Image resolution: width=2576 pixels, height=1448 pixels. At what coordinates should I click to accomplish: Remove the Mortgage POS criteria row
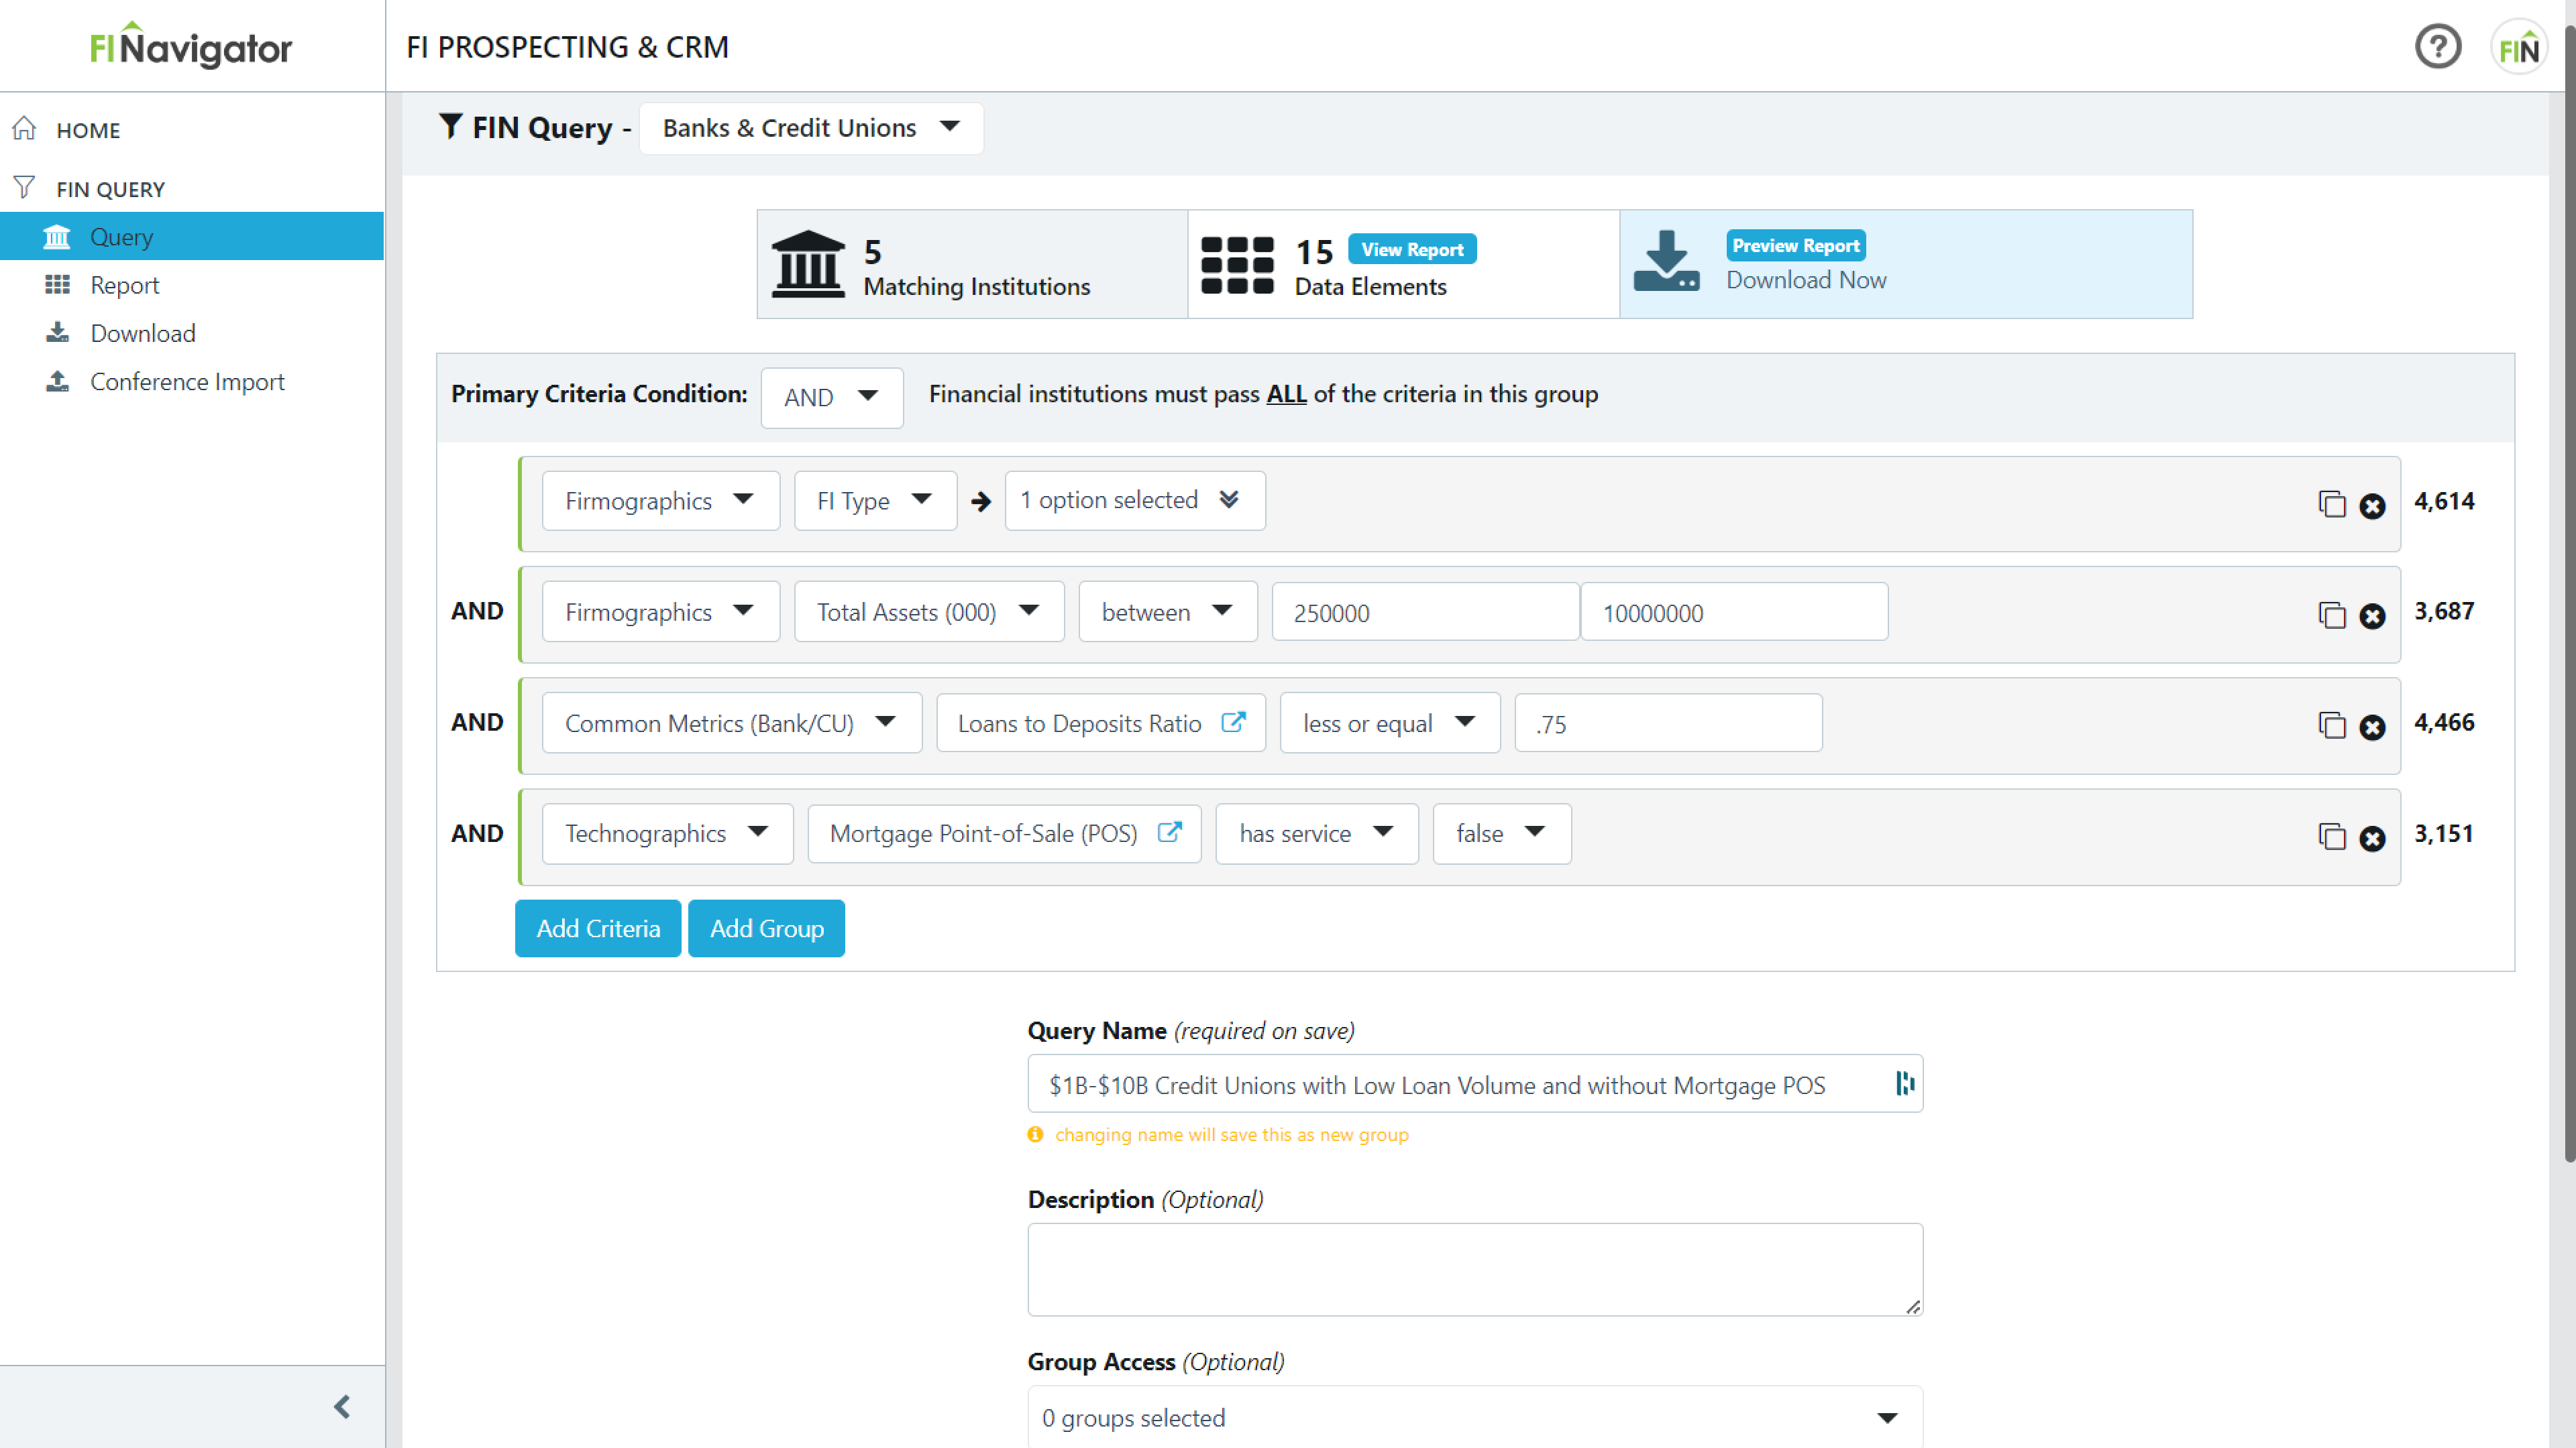click(2372, 837)
